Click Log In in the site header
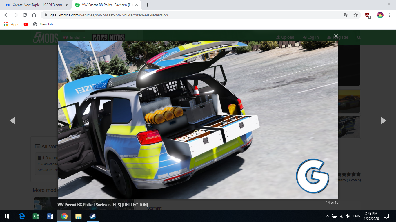 [x=311, y=38]
